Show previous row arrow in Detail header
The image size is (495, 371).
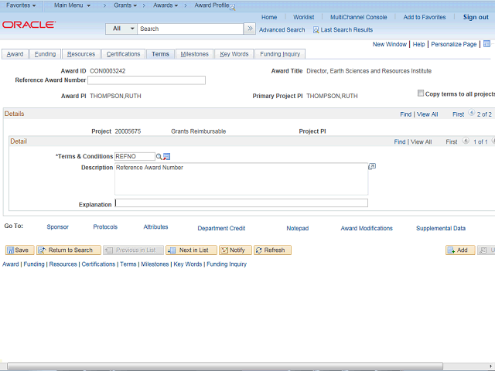coord(466,141)
